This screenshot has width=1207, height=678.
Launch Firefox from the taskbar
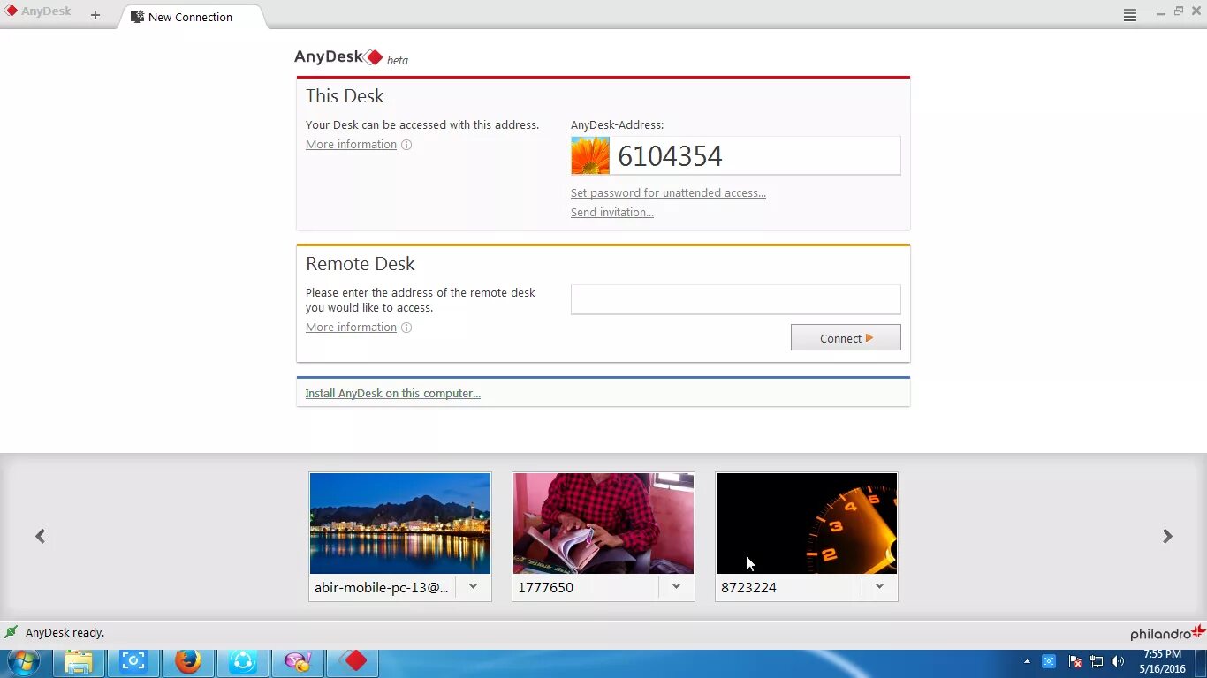point(188,662)
